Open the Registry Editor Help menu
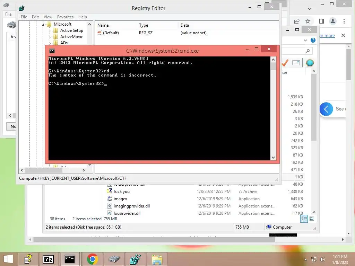Image resolution: width=355 pixels, height=266 pixels. click(x=83, y=17)
